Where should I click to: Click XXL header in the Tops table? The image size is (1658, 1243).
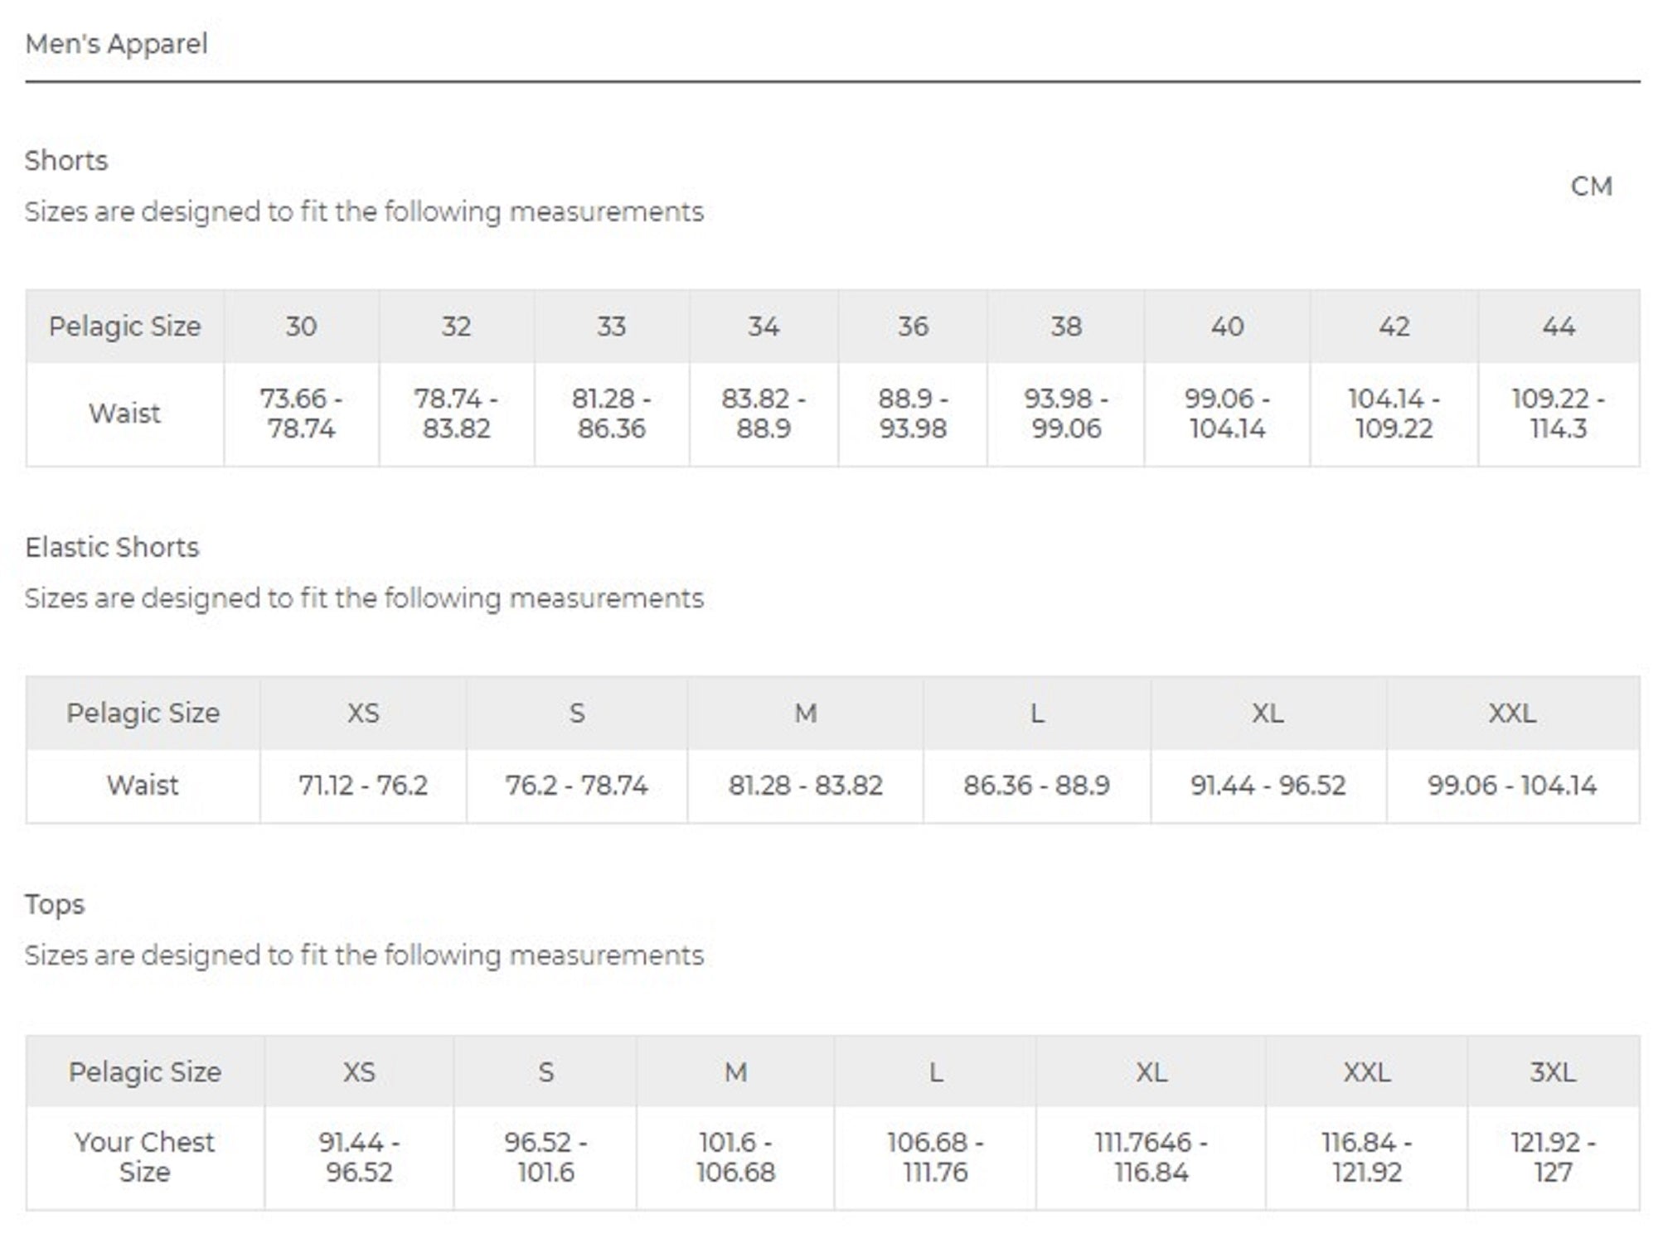pyautogui.click(x=1365, y=1072)
